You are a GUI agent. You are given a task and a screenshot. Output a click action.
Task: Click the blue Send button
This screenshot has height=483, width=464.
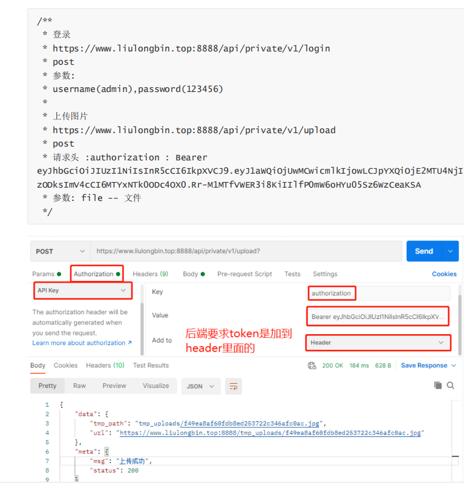click(x=424, y=251)
